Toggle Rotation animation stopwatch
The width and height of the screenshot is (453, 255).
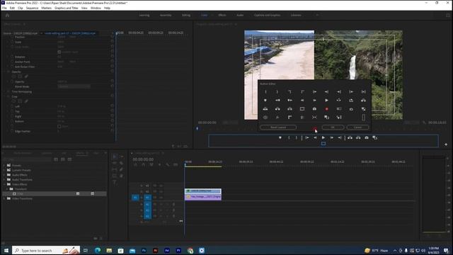tap(12, 57)
